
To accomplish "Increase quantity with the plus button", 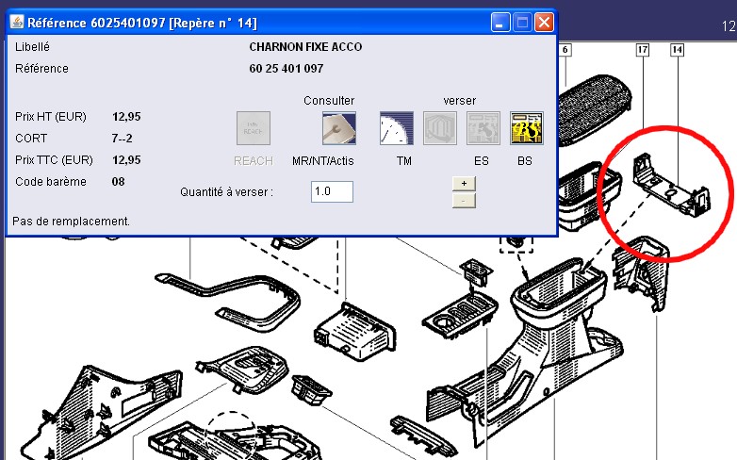I will [464, 183].
